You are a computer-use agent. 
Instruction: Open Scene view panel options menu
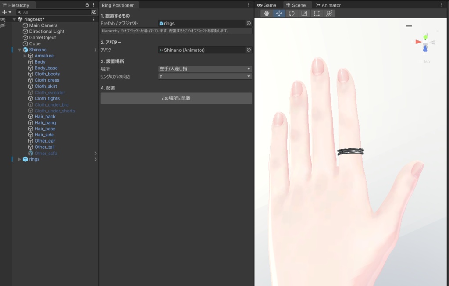(442, 4)
